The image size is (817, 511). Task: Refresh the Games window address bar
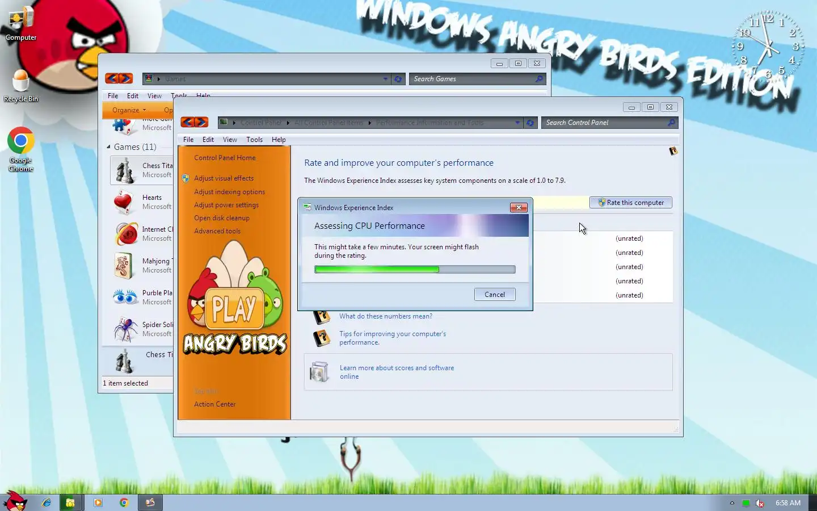398,79
